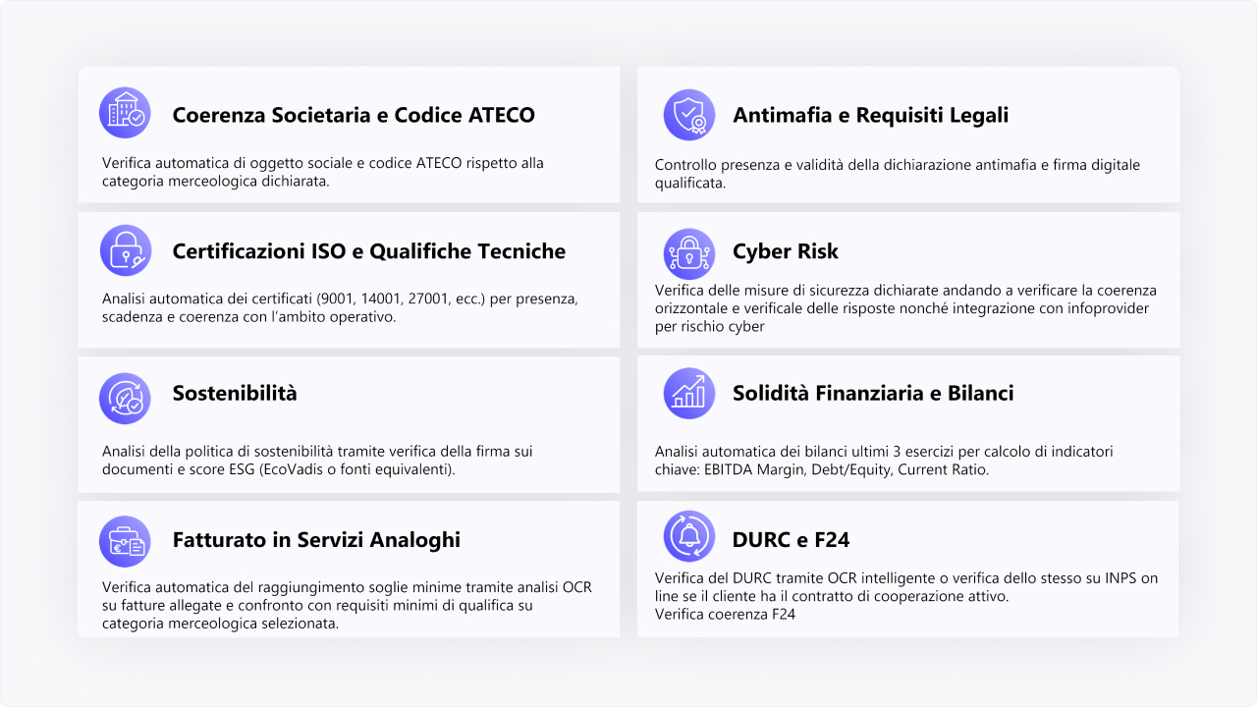Select the Certificazioni ISO e Qualifiche Tecniche title

369,251
